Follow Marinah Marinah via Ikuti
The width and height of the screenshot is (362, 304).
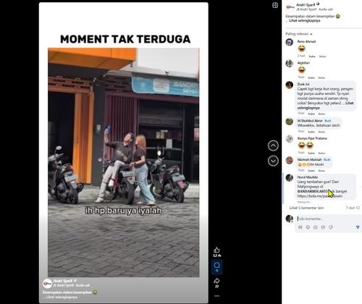coord(327,159)
